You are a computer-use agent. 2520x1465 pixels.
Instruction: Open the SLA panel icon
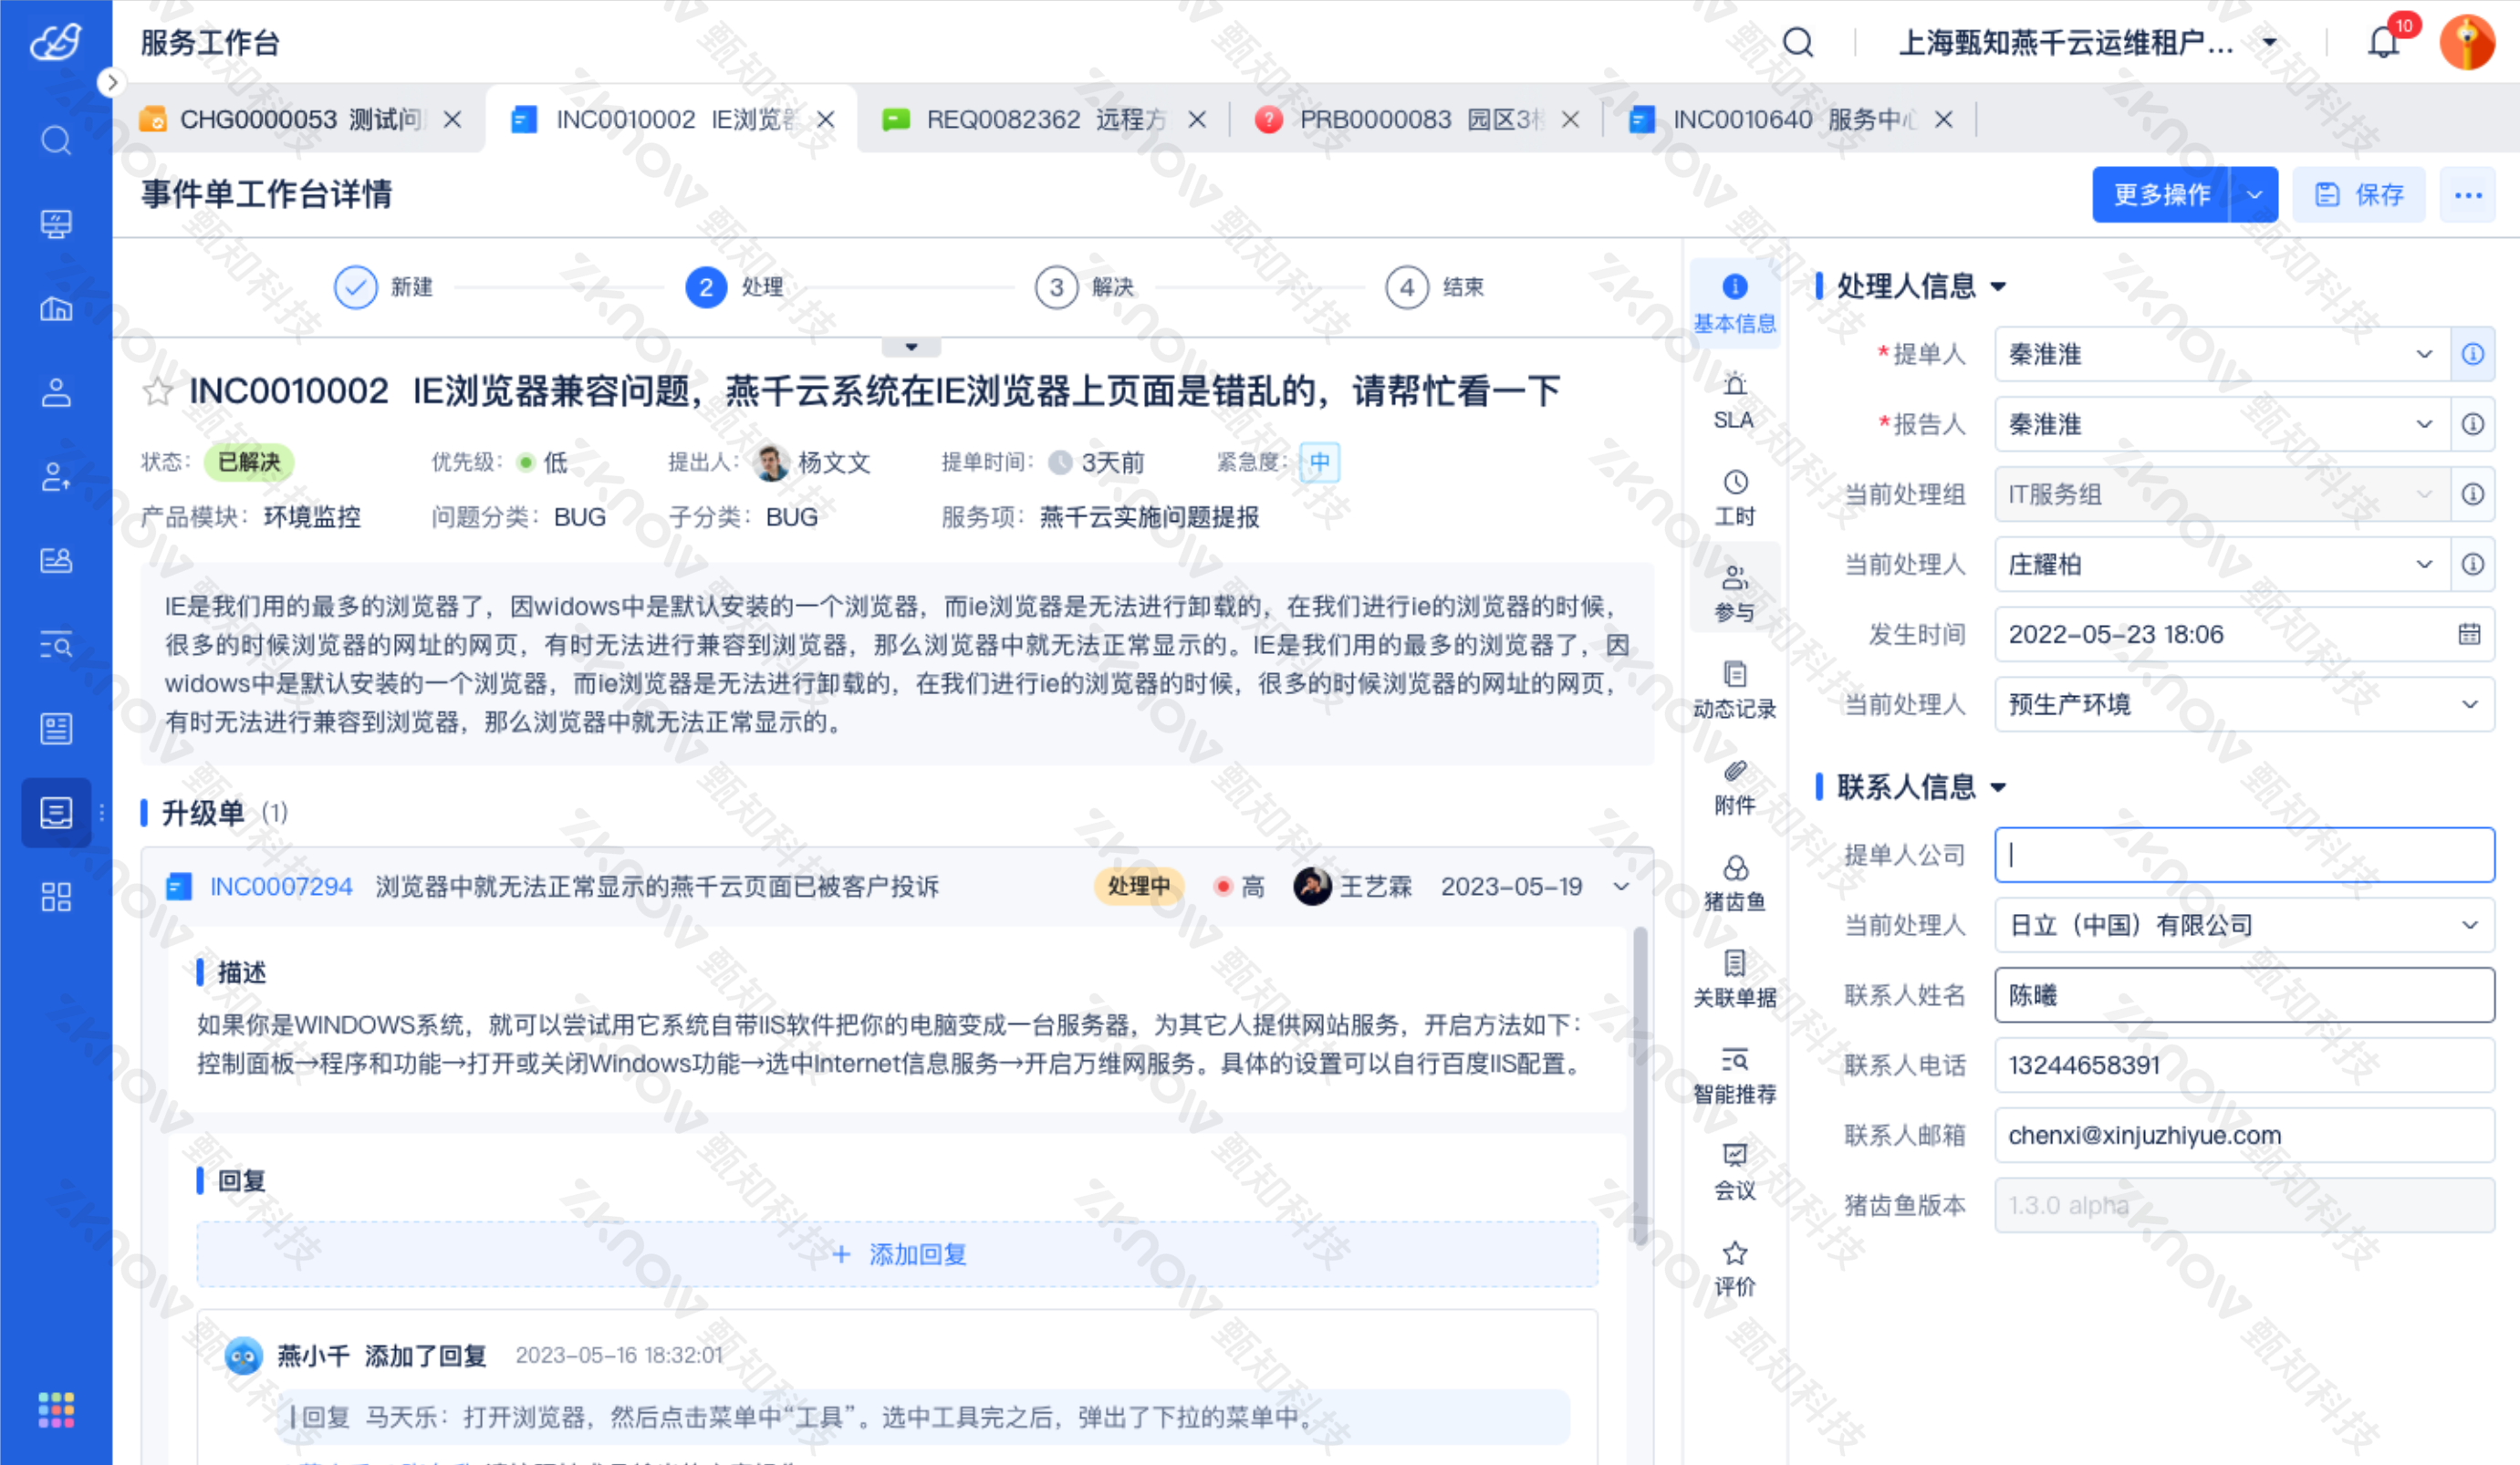click(1735, 401)
